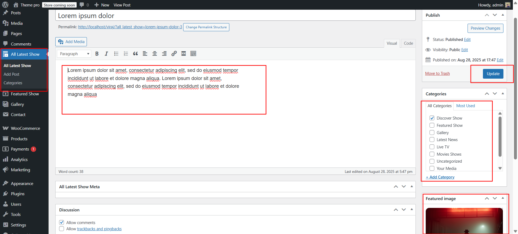Apply italic formatting to text
This screenshot has width=518, height=234.
point(106,54)
